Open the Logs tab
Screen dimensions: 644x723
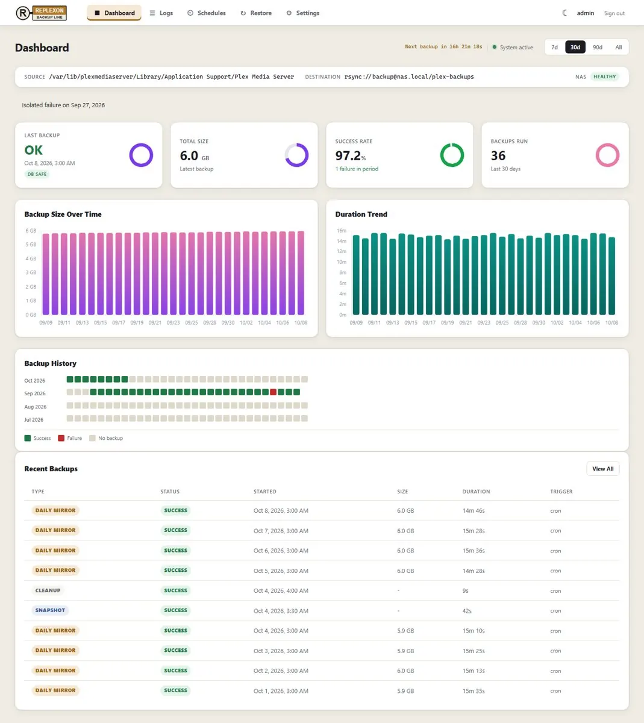coord(161,13)
